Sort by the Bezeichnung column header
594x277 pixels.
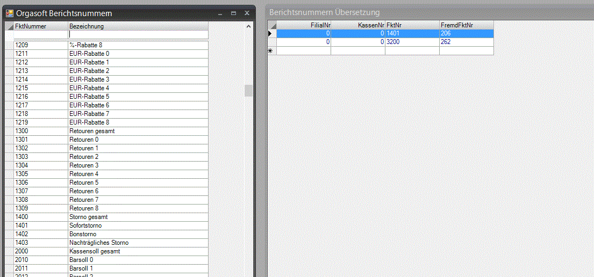coord(137,26)
